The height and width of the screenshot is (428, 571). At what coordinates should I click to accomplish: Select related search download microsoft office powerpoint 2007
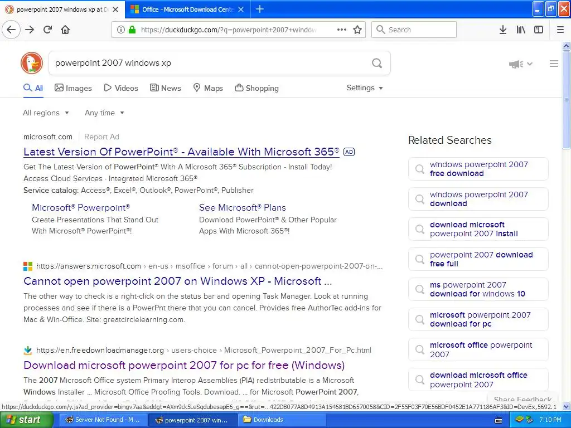point(478,380)
